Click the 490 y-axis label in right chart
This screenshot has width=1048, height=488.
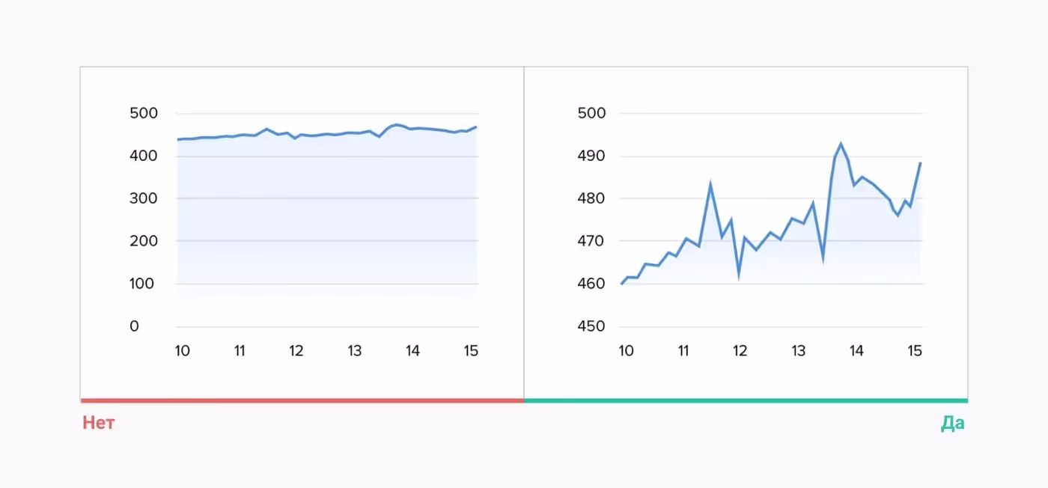[591, 156]
